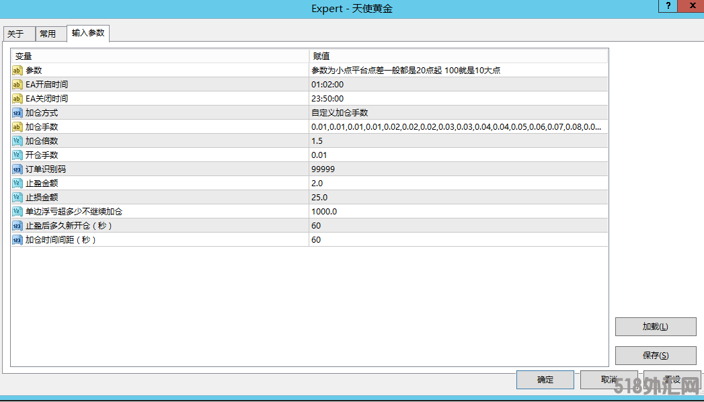Click the 取消 button to cancel
Screen dimensions: 704x402
pos(609,380)
